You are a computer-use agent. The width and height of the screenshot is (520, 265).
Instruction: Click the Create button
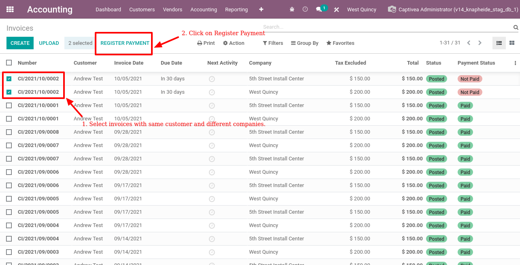coord(20,43)
